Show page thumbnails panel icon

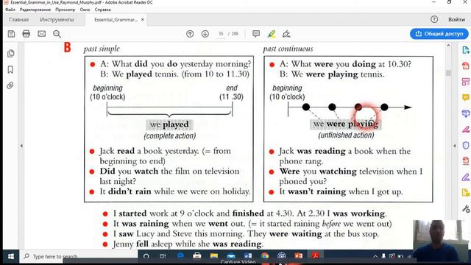click(x=10, y=54)
